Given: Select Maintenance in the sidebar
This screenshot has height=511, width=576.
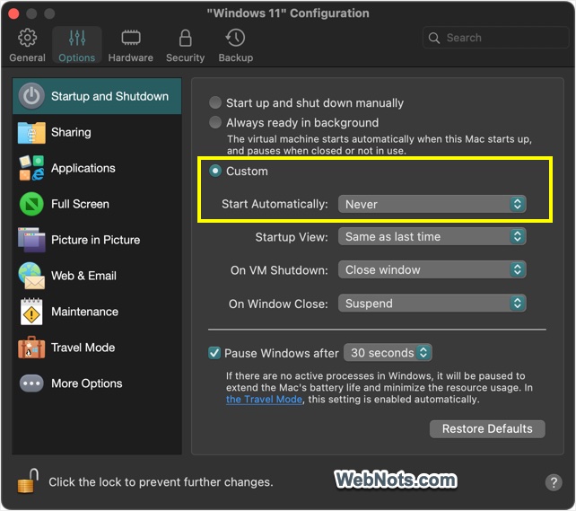Looking at the screenshot, I should pyautogui.click(x=97, y=312).
